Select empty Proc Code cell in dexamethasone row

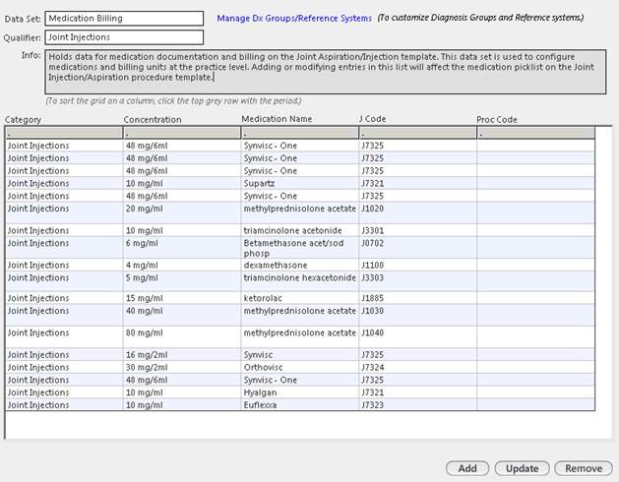pyautogui.click(x=535, y=265)
